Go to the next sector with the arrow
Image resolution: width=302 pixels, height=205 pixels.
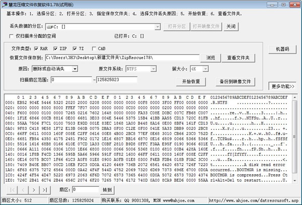point(34,190)
